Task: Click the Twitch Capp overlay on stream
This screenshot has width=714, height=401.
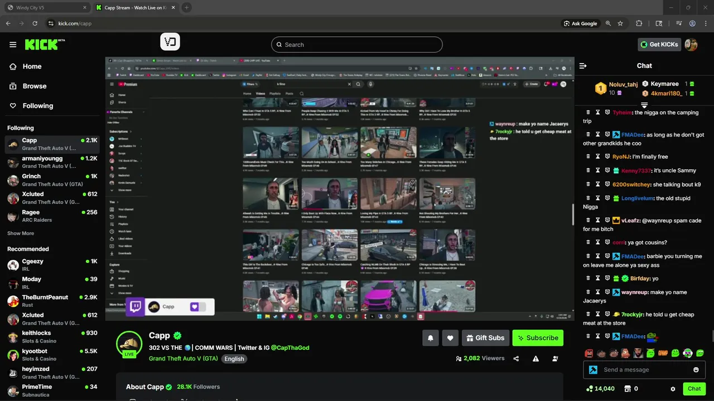Action: coord(171,307)
